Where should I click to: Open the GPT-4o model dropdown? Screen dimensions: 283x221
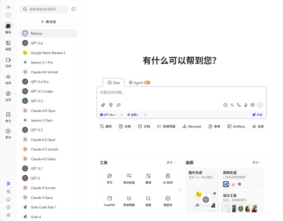tap(108, 115)
